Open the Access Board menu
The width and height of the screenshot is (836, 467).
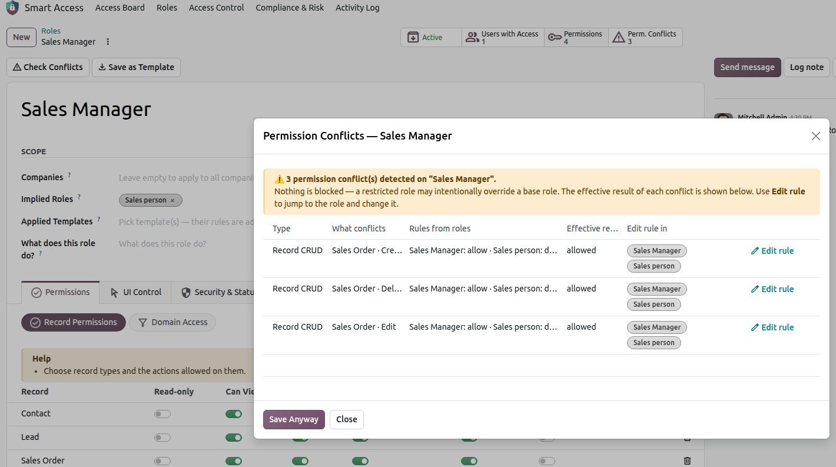120,8
